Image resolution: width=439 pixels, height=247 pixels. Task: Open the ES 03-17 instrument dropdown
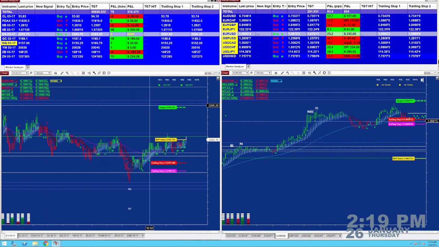pos(20,73)
